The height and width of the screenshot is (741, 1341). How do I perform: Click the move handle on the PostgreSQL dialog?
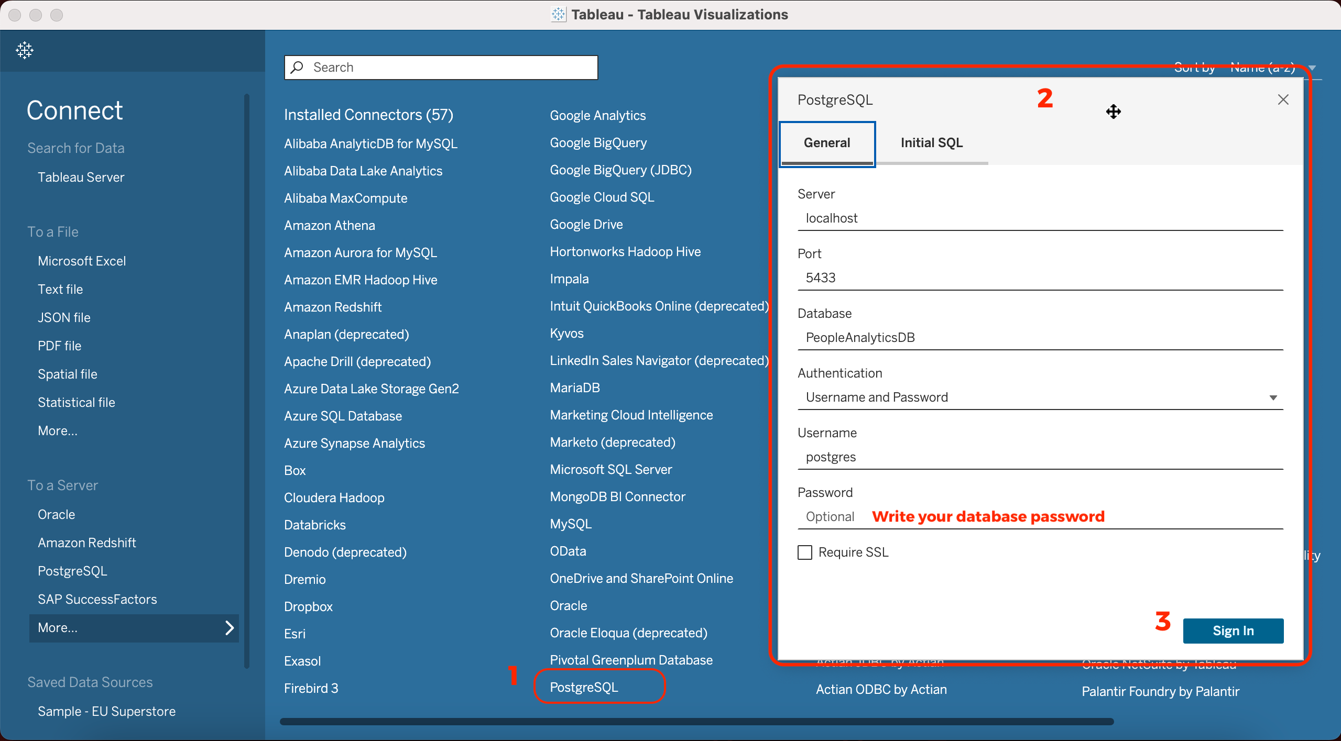[1114, 111]
